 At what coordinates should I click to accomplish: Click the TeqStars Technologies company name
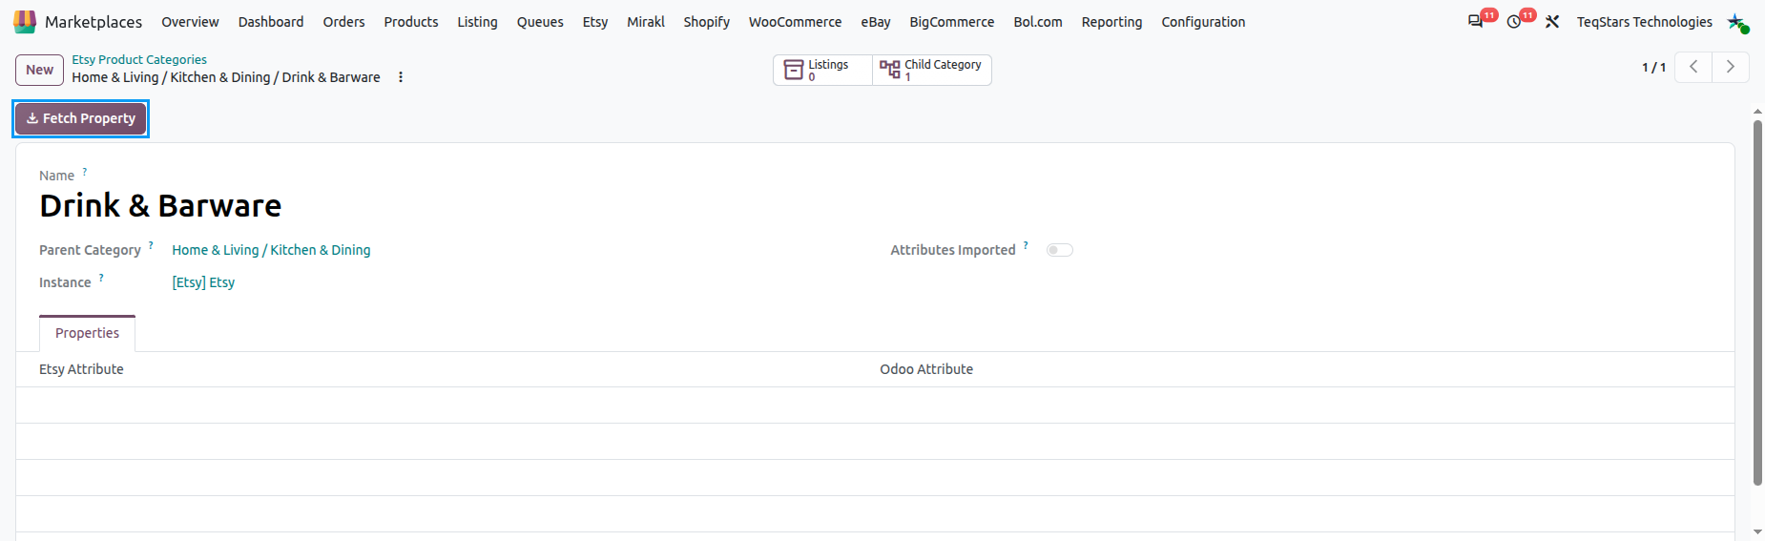1644,22
